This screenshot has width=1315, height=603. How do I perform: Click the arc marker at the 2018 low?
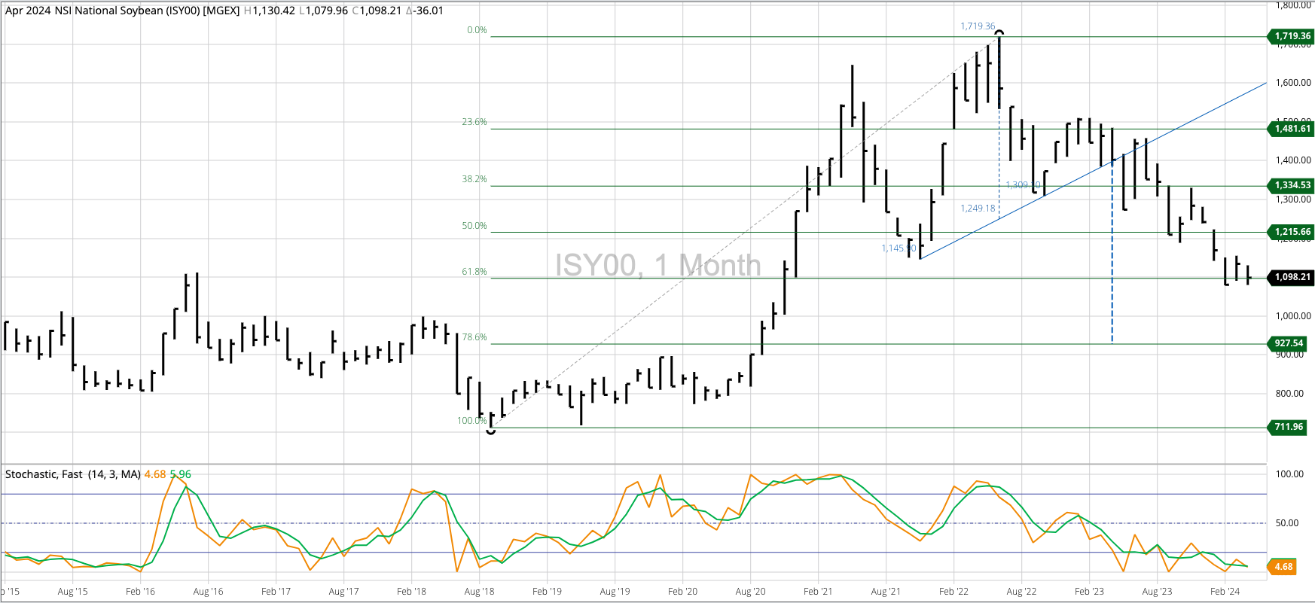(x=491, y=431)
